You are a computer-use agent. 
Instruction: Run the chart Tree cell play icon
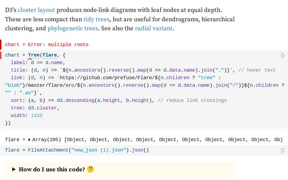coord(283,55)
